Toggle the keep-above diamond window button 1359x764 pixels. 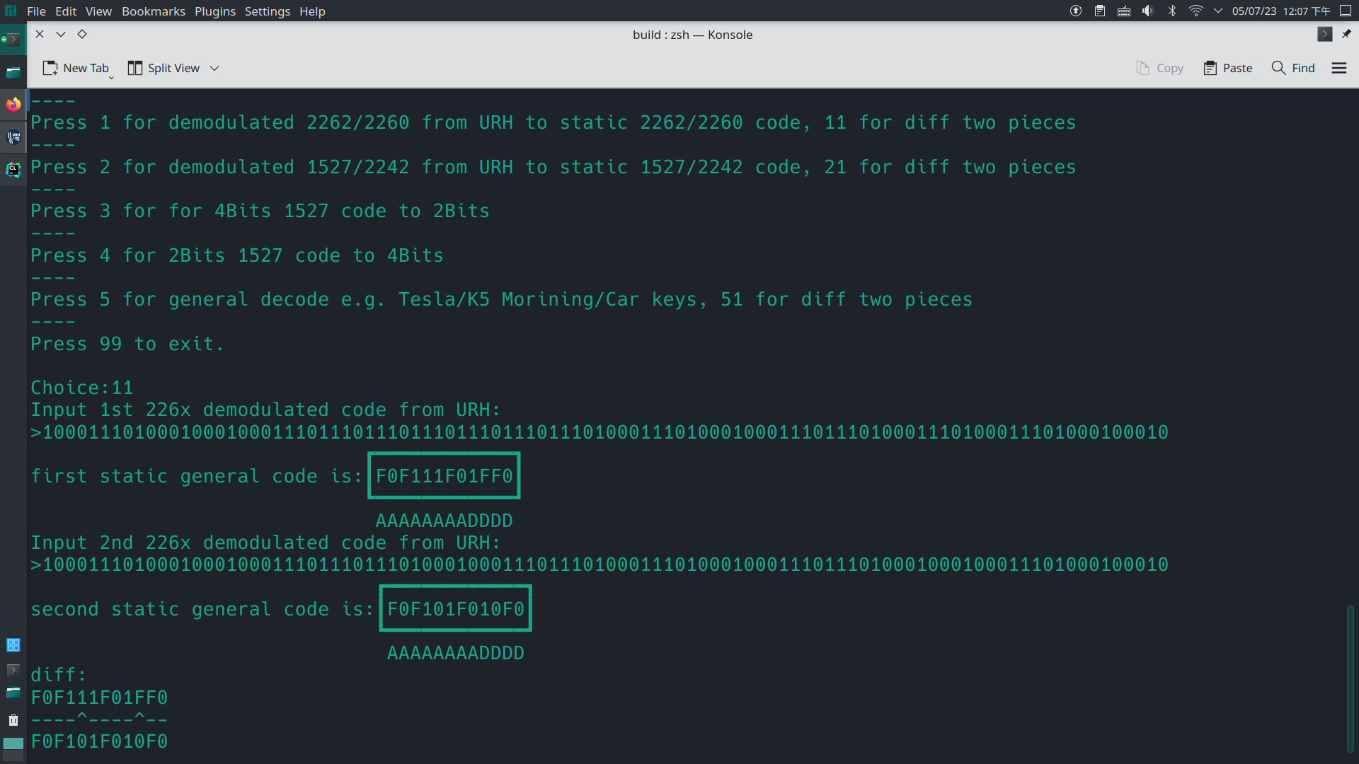click(82, 34)
